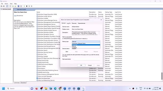
Task: Open the Help menu
Action: coord(15,4)
